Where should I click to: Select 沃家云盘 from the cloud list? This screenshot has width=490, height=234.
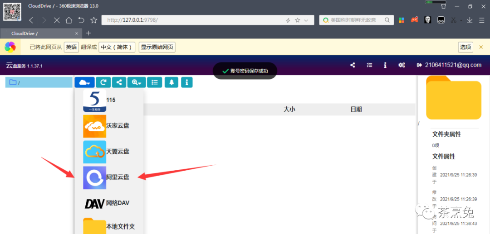pos(109,126)
